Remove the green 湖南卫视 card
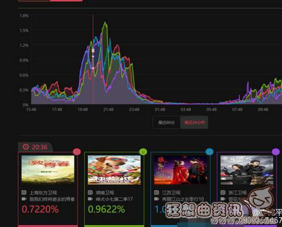 pos(143,152)
